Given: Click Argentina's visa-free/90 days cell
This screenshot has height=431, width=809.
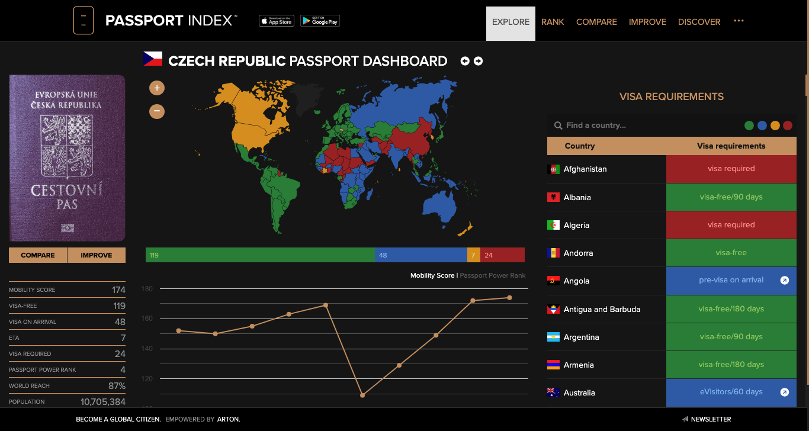Looking at the screenshot, I should click(x=731, y=337).
